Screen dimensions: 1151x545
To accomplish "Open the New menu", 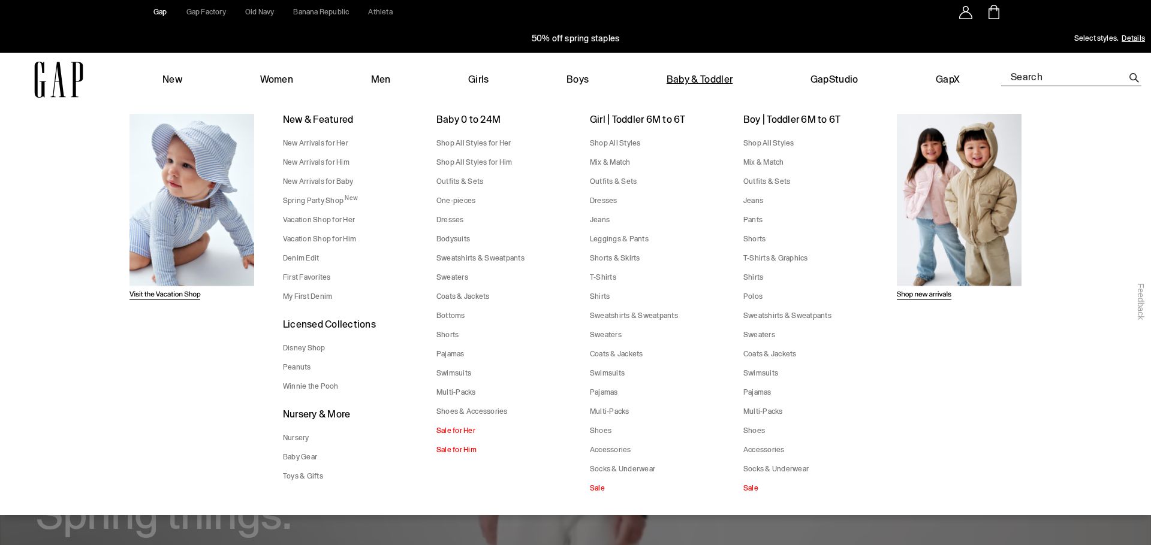I will point(172,79).
